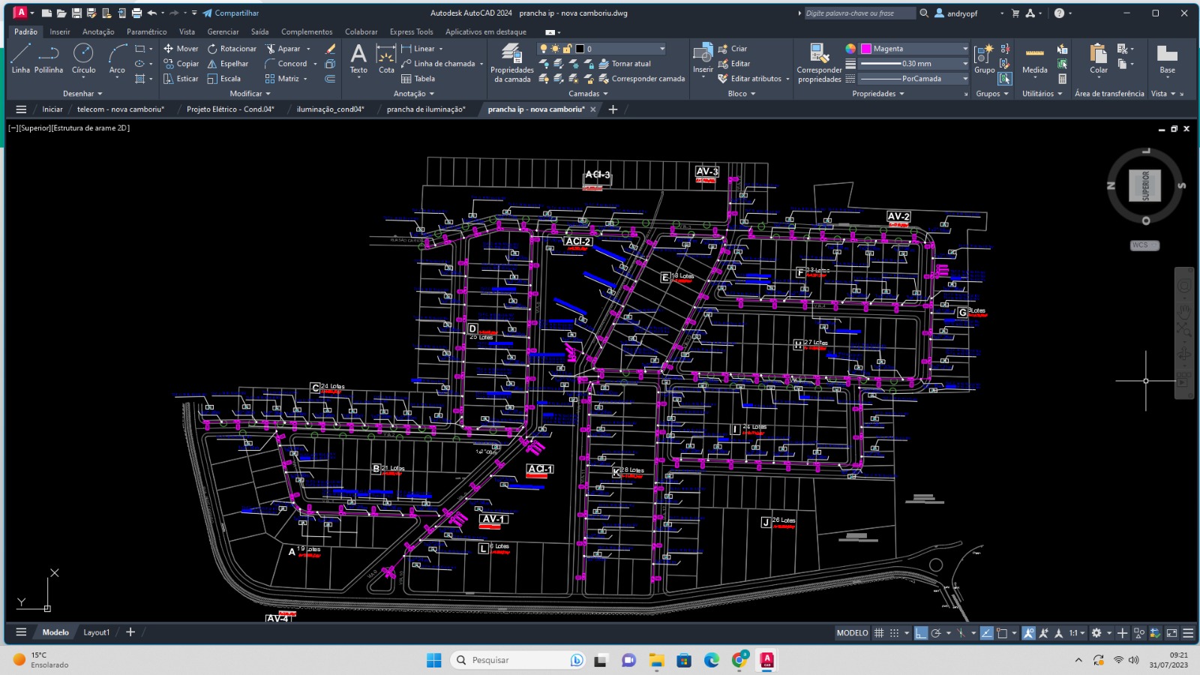1200x675 pixels.
Task: Click the Compartilhar button
Action: tap(231, 13)
